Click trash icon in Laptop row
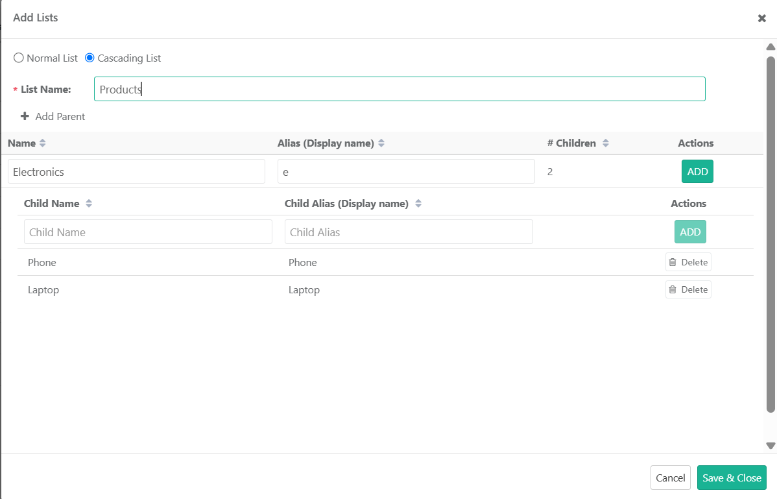 pyautogui.click(x=673, y=289)
